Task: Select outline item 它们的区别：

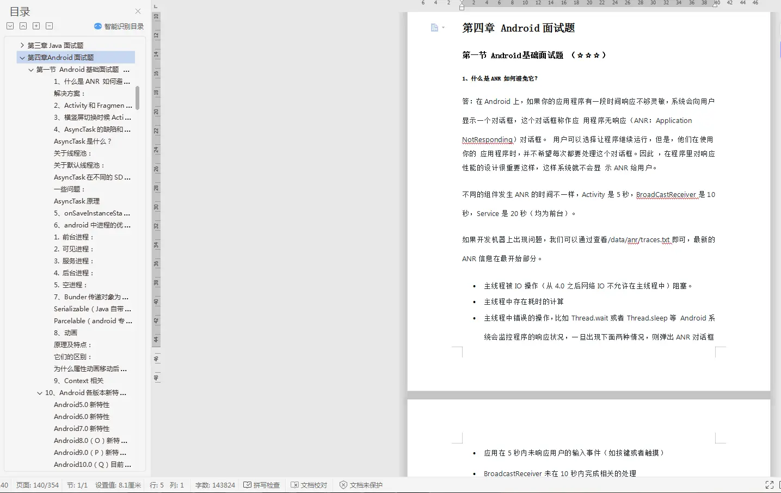Action: click(73, 357)
